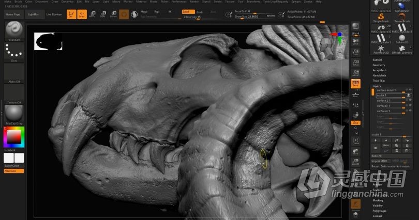419x220 pixels.
Task: Expand the Thick Skin section
Action: tap(379, 81)
